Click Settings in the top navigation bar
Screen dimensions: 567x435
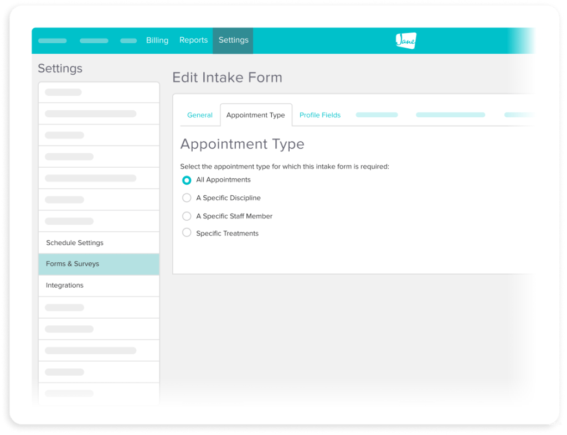point(233,40)
